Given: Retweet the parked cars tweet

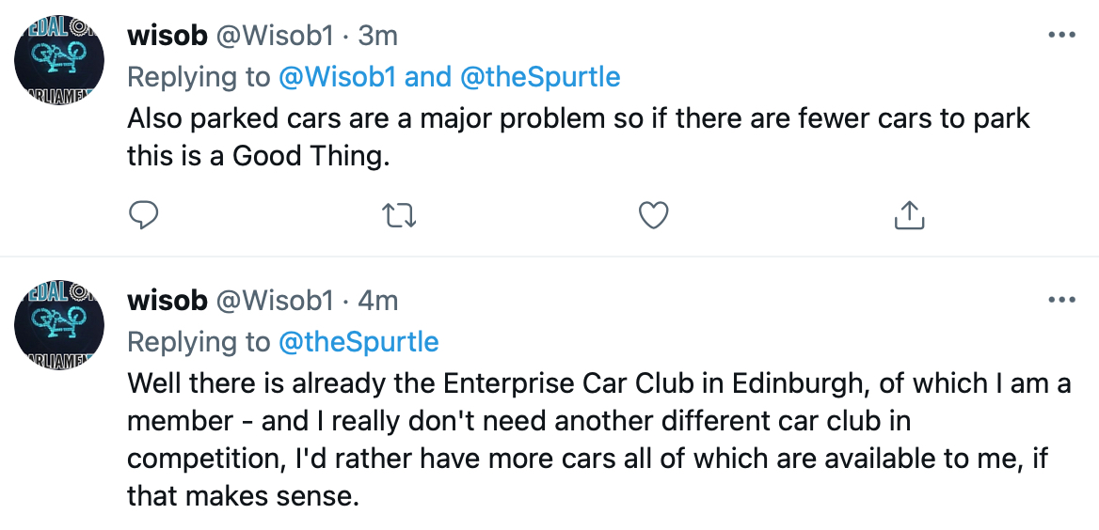Looking at the screenshot, I should (x=400, y=215).
